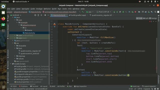Toggle the Build Variants tool window
Screen dimensions: 160x90
(x=8, y=77)
